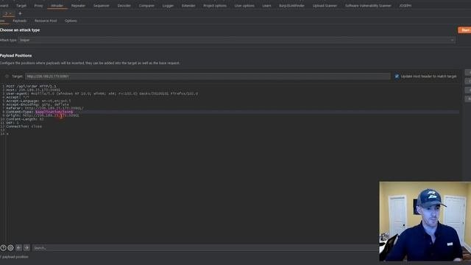Open the editor help icon at bottom left
Screen dimensions: 471x265
pyautogui.click(x=3, y=248)
